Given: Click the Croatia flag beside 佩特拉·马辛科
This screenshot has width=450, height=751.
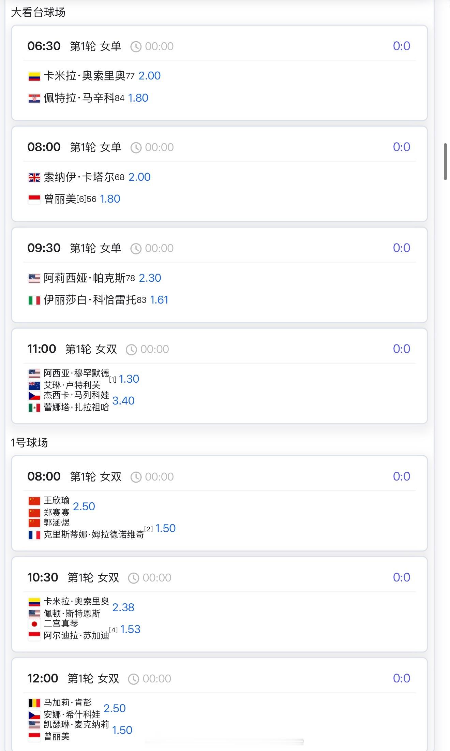Looking at the screenshot, I should tap(34, 99).
